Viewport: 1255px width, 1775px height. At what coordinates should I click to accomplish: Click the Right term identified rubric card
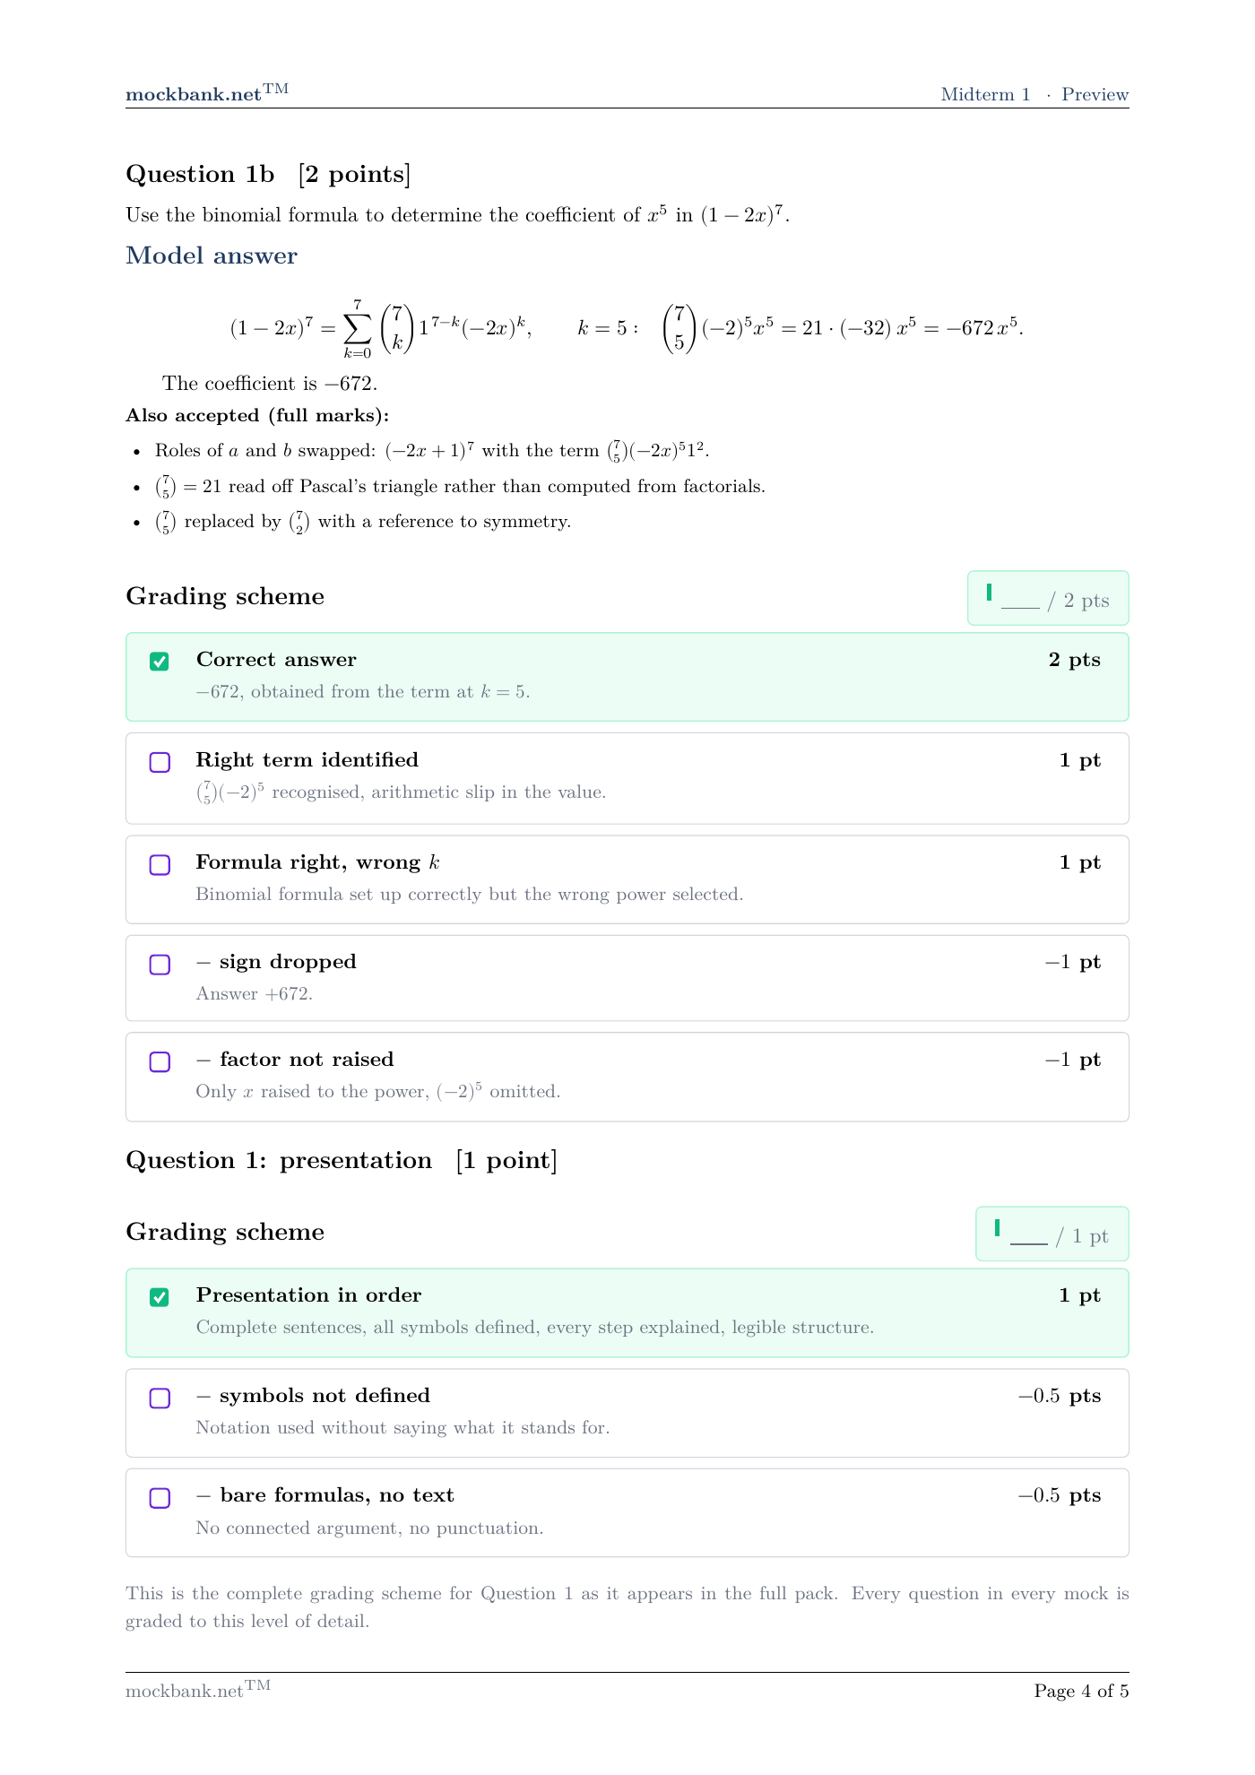(x=627, y=778)
